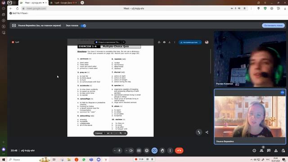Image resolution: width=288 pixels, height=162 pixels.
Task: Reload the current page
Action: pos(17,9)
